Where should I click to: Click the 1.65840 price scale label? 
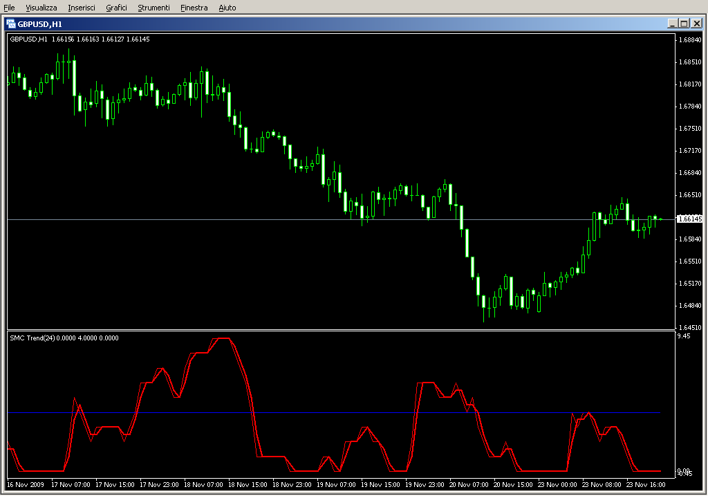(691, 239)
